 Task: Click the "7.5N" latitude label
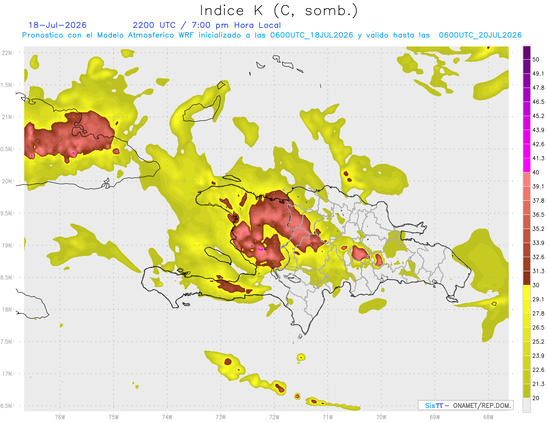point(7,341)
